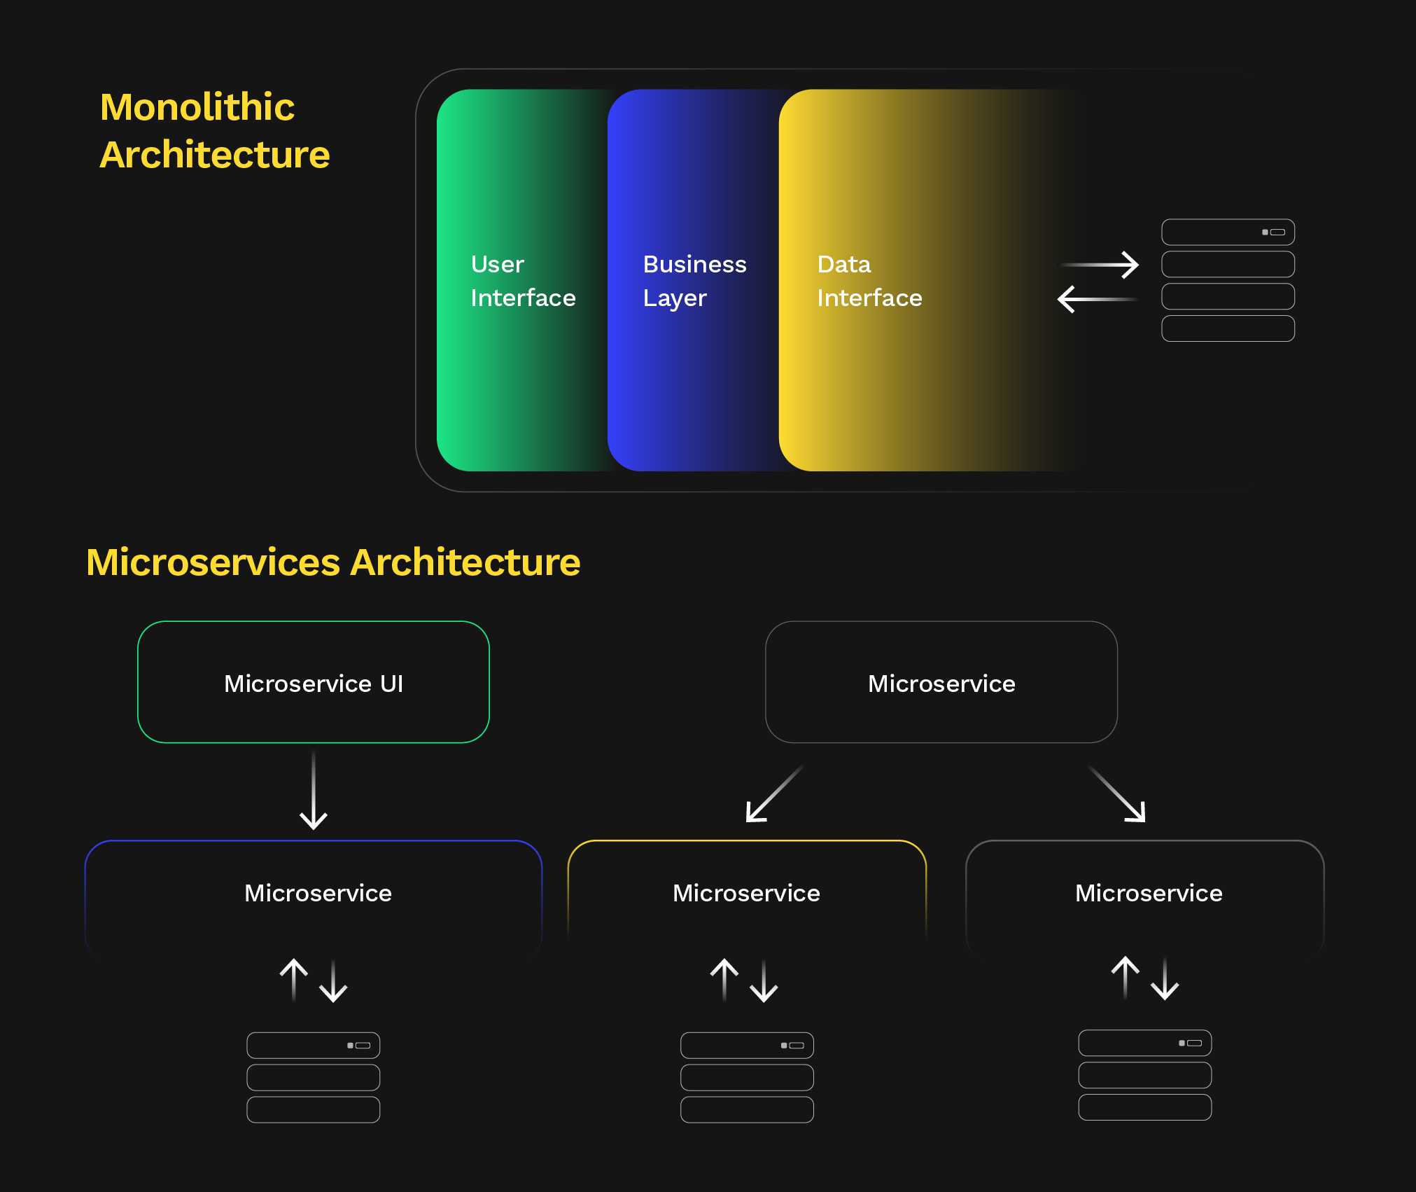Screen dimensions: 1416x1192
Task: Click up-down arrows under the rightmost Microservice
Action: tap(1145, 978)
